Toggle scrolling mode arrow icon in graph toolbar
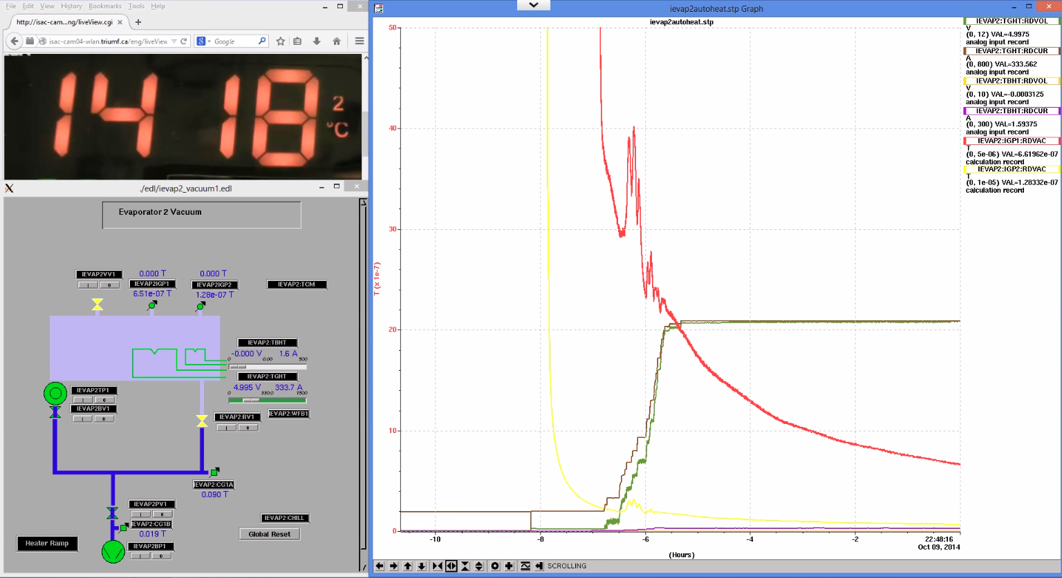Screen dimensions: 1062x578 click(x=539, y=566)
